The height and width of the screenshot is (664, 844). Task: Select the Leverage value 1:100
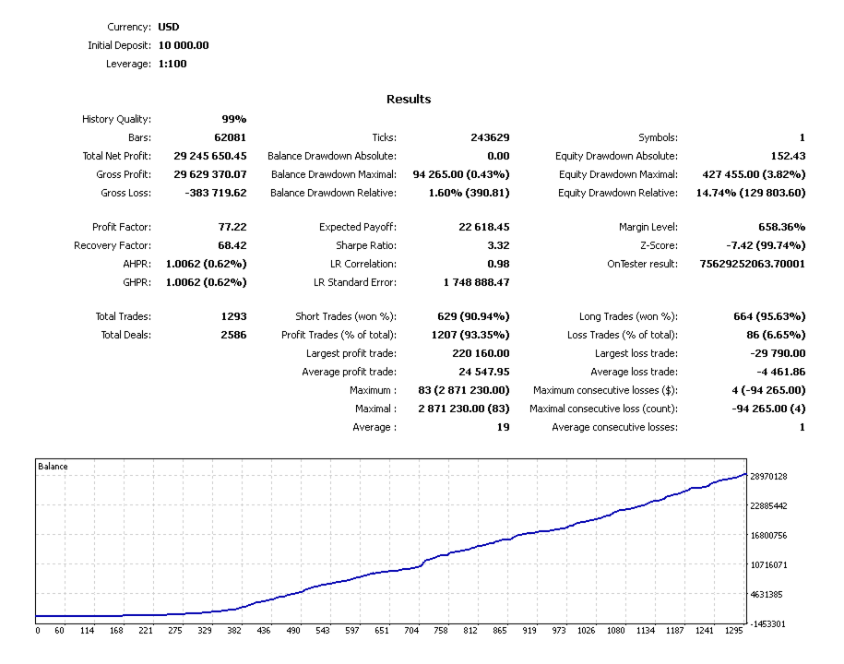[172, 64]
